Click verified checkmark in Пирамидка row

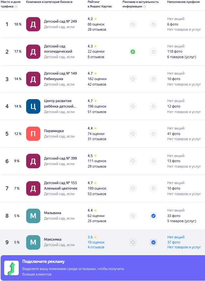pyautogui.click(x=153, y=134)
